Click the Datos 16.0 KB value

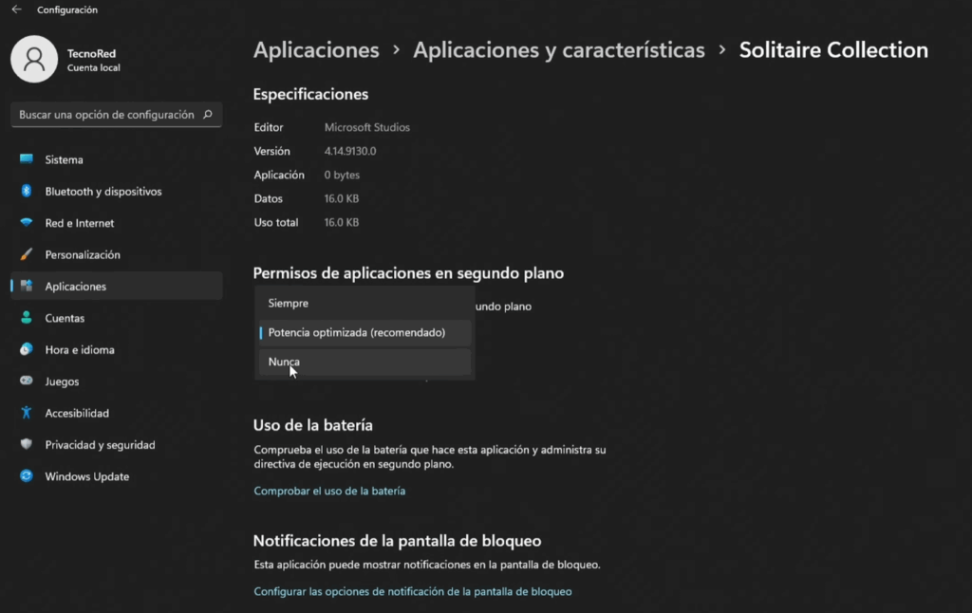(x=342, y=198)
